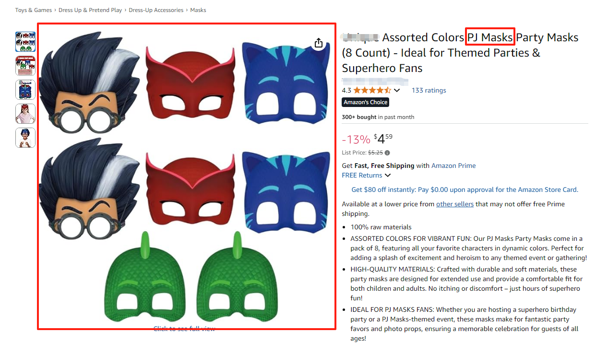This screenshot has height=344, width=596.
Task: Click the share icon on product image
Action: (x=319, y=43)
